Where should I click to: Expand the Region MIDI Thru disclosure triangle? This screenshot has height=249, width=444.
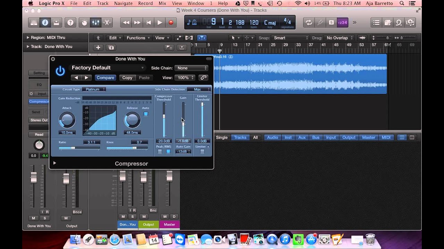(x=28, y=37)
